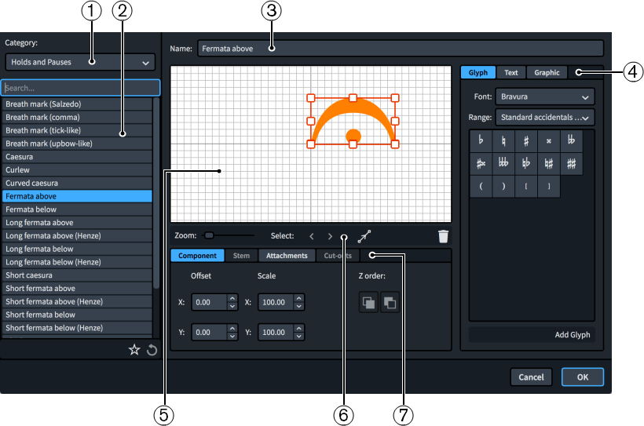The image size is (644, 426).
Task: Click the Search field
Action: [x=80, y=88]
